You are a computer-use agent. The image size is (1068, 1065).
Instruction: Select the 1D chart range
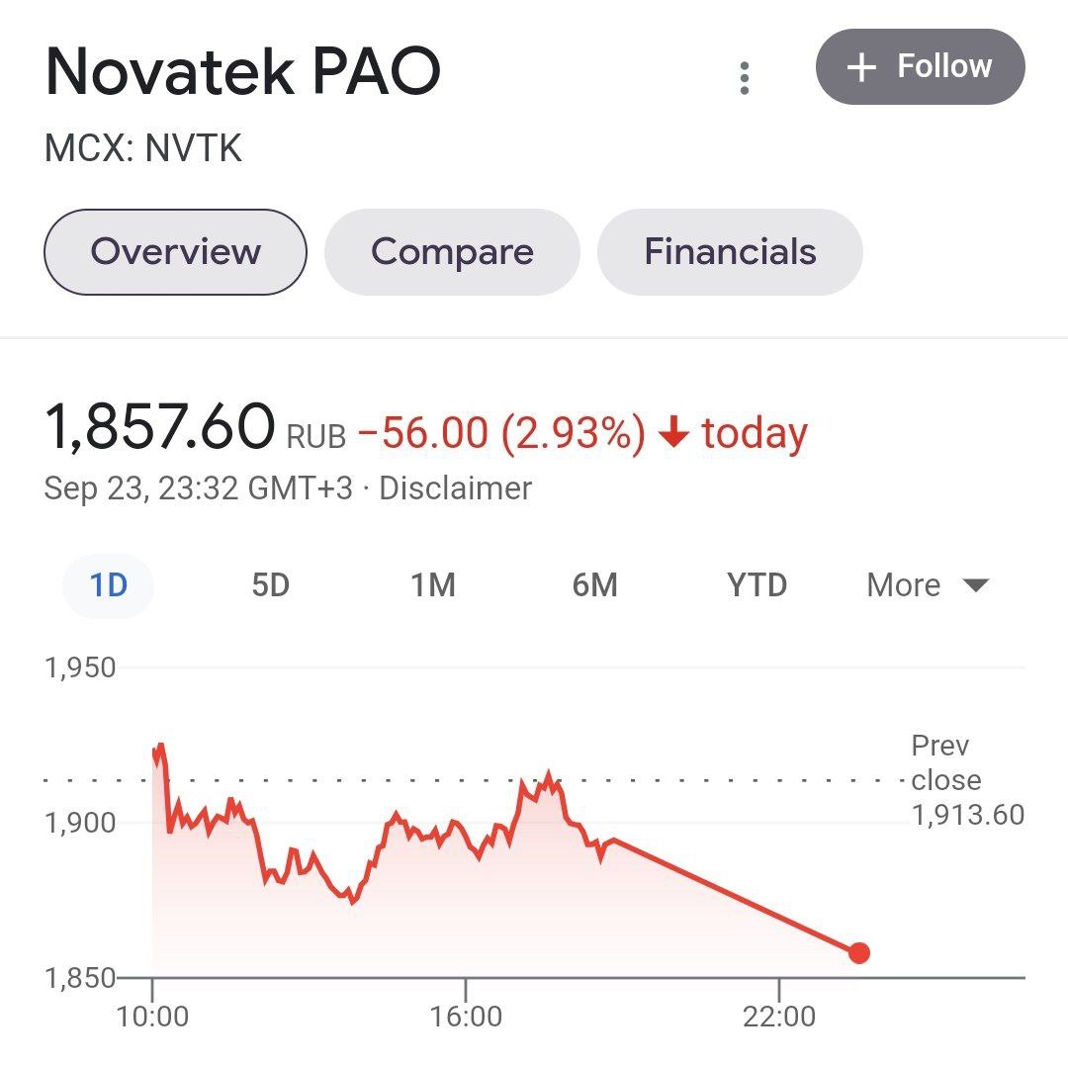(x=107, y=584)
